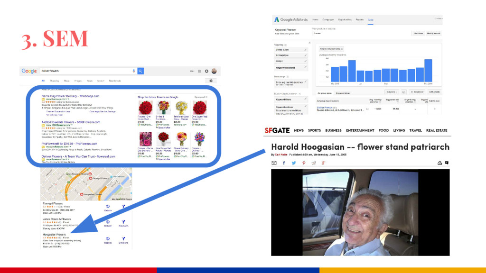Click microphone voice search icon

coord(134,71)
